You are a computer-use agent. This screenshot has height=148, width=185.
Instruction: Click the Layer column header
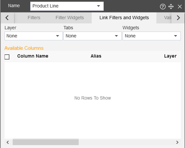(x=170, y=56)
